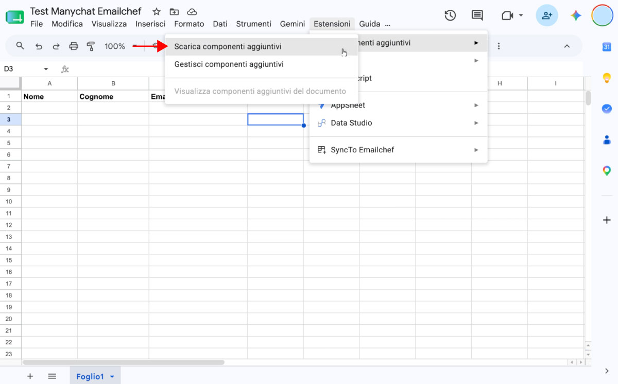618x384 pixels.
Task: Open the Formato menu
Action: click(x=189, y=24)
